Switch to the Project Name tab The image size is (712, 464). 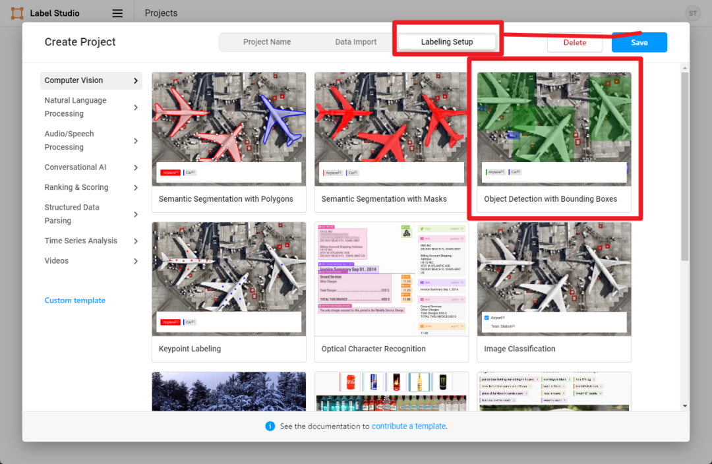[x=267, y=42]
